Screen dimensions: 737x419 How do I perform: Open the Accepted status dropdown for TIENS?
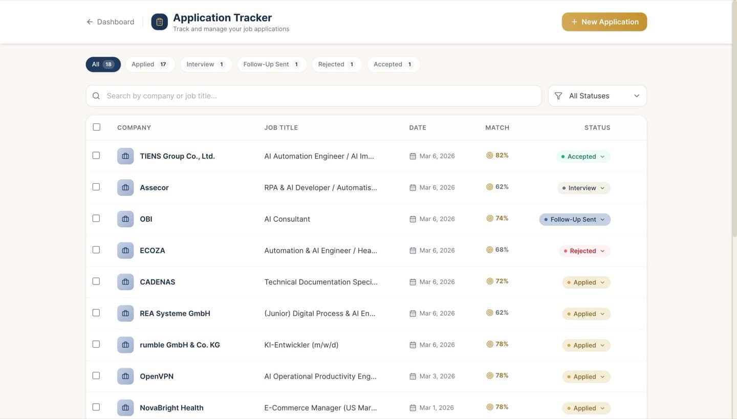(583, 157)
